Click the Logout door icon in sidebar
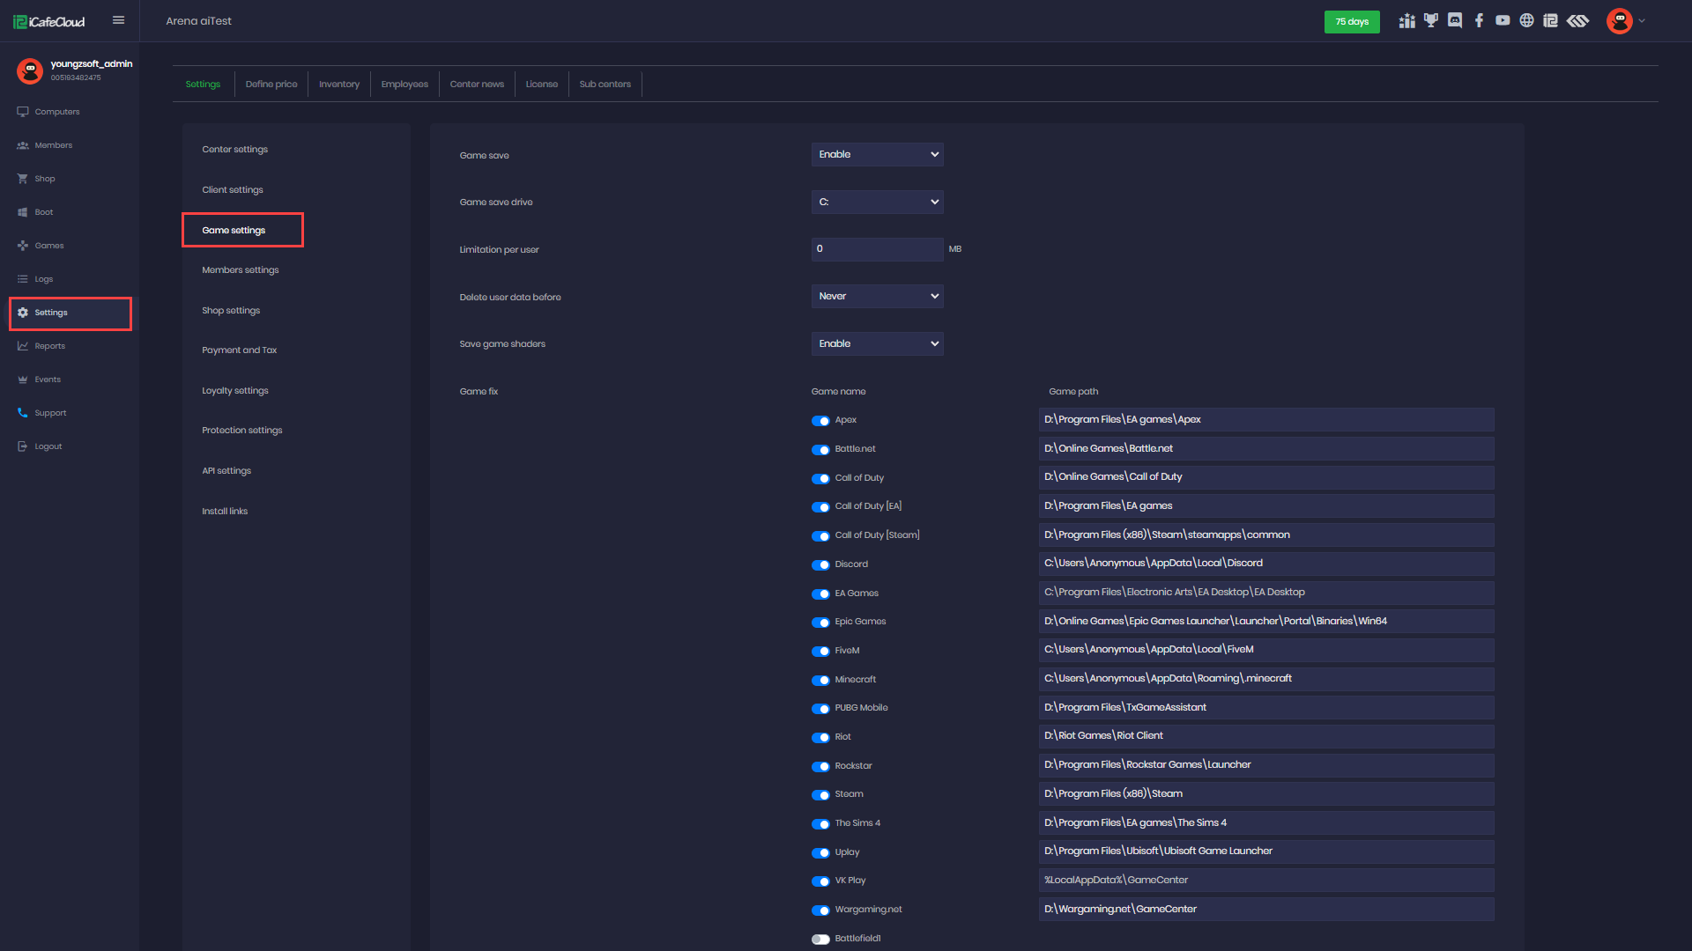 pyautogui.click(x=23, y=446)
